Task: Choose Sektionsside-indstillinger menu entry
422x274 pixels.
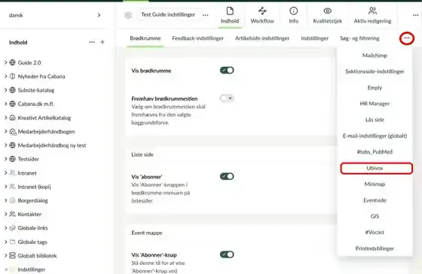Action: point(375,72)
